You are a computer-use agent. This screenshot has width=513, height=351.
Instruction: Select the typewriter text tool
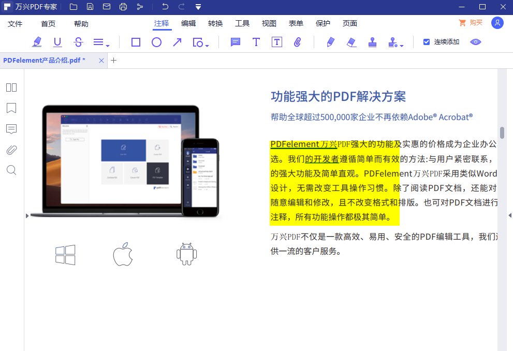tap(256, 42)
